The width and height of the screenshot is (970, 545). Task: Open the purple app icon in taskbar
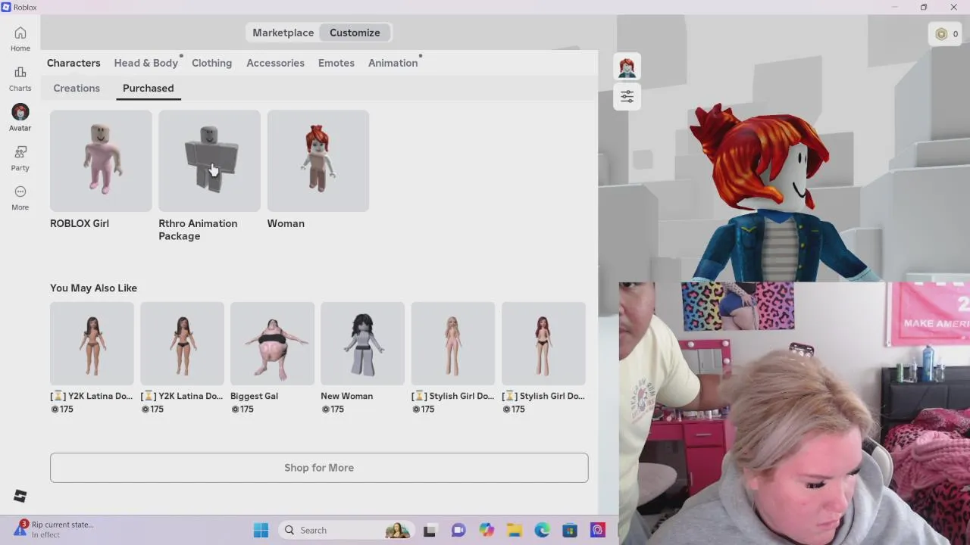tap(598, 530)
